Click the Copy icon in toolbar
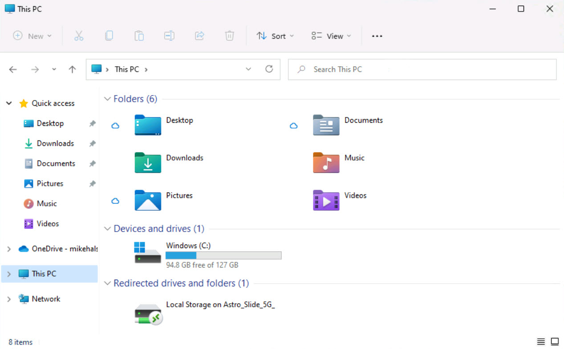The width and height of the screenshot is (564, 349). pos(109,36)
